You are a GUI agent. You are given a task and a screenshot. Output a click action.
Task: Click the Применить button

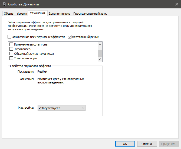click(169, 144)
